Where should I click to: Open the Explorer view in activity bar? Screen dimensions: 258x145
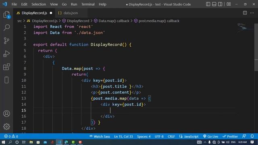[x=6, y=14]
